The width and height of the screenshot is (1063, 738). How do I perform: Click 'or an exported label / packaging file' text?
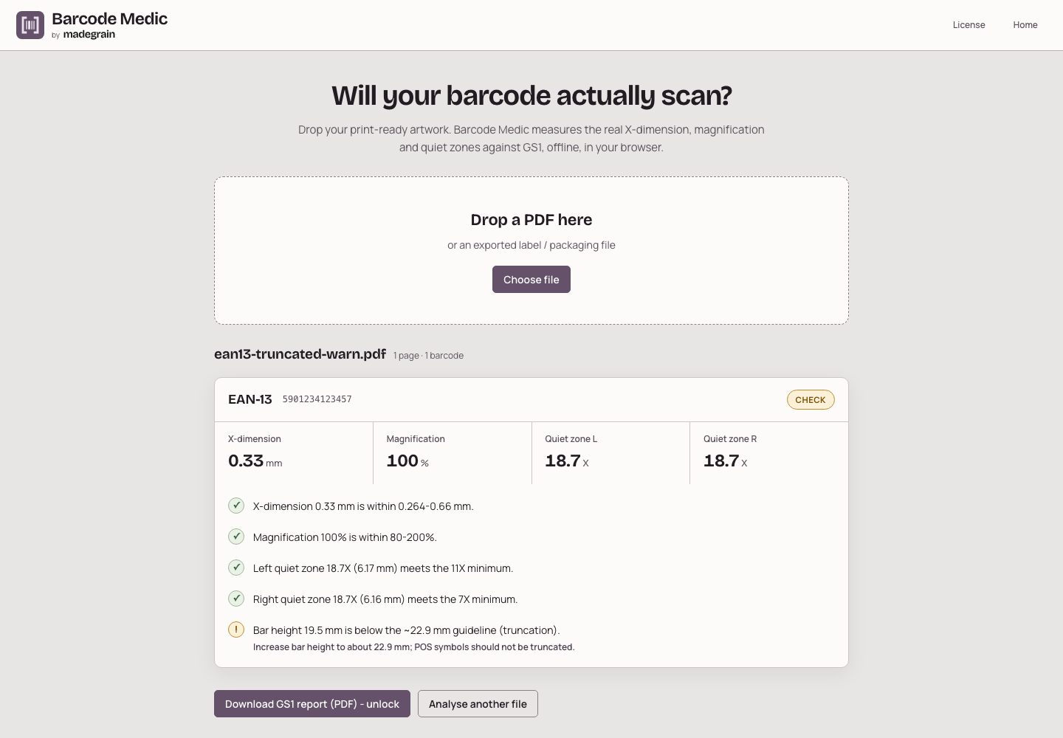point(531,245)
